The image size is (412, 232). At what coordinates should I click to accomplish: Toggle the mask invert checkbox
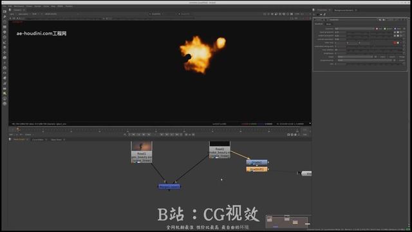(x=388, y=57)
